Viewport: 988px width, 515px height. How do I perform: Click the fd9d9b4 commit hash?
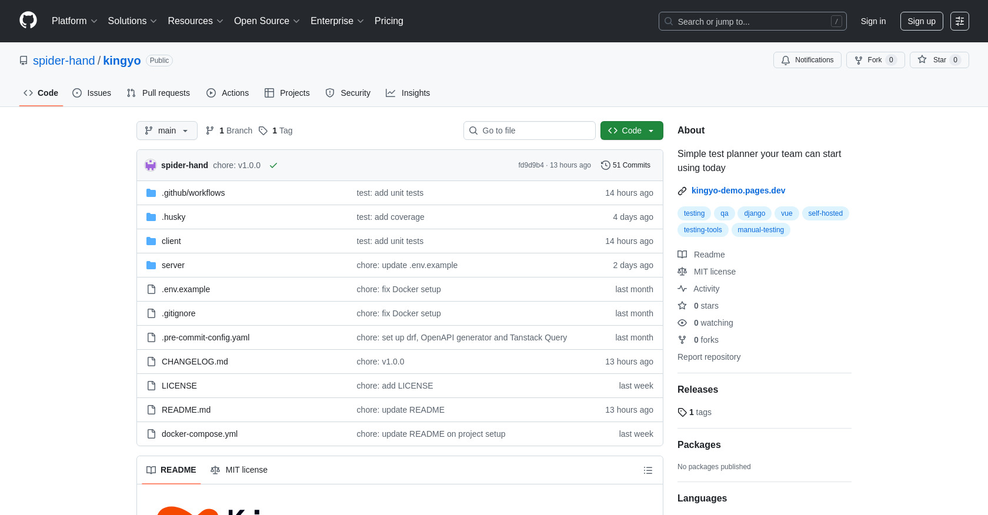point(530,165)
